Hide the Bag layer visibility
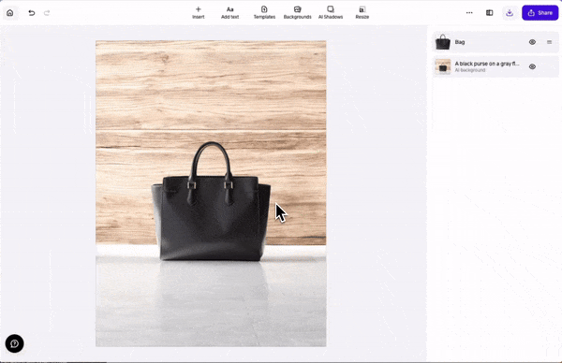562x363 pixels. pyautogui.click(x=532, y=42)
